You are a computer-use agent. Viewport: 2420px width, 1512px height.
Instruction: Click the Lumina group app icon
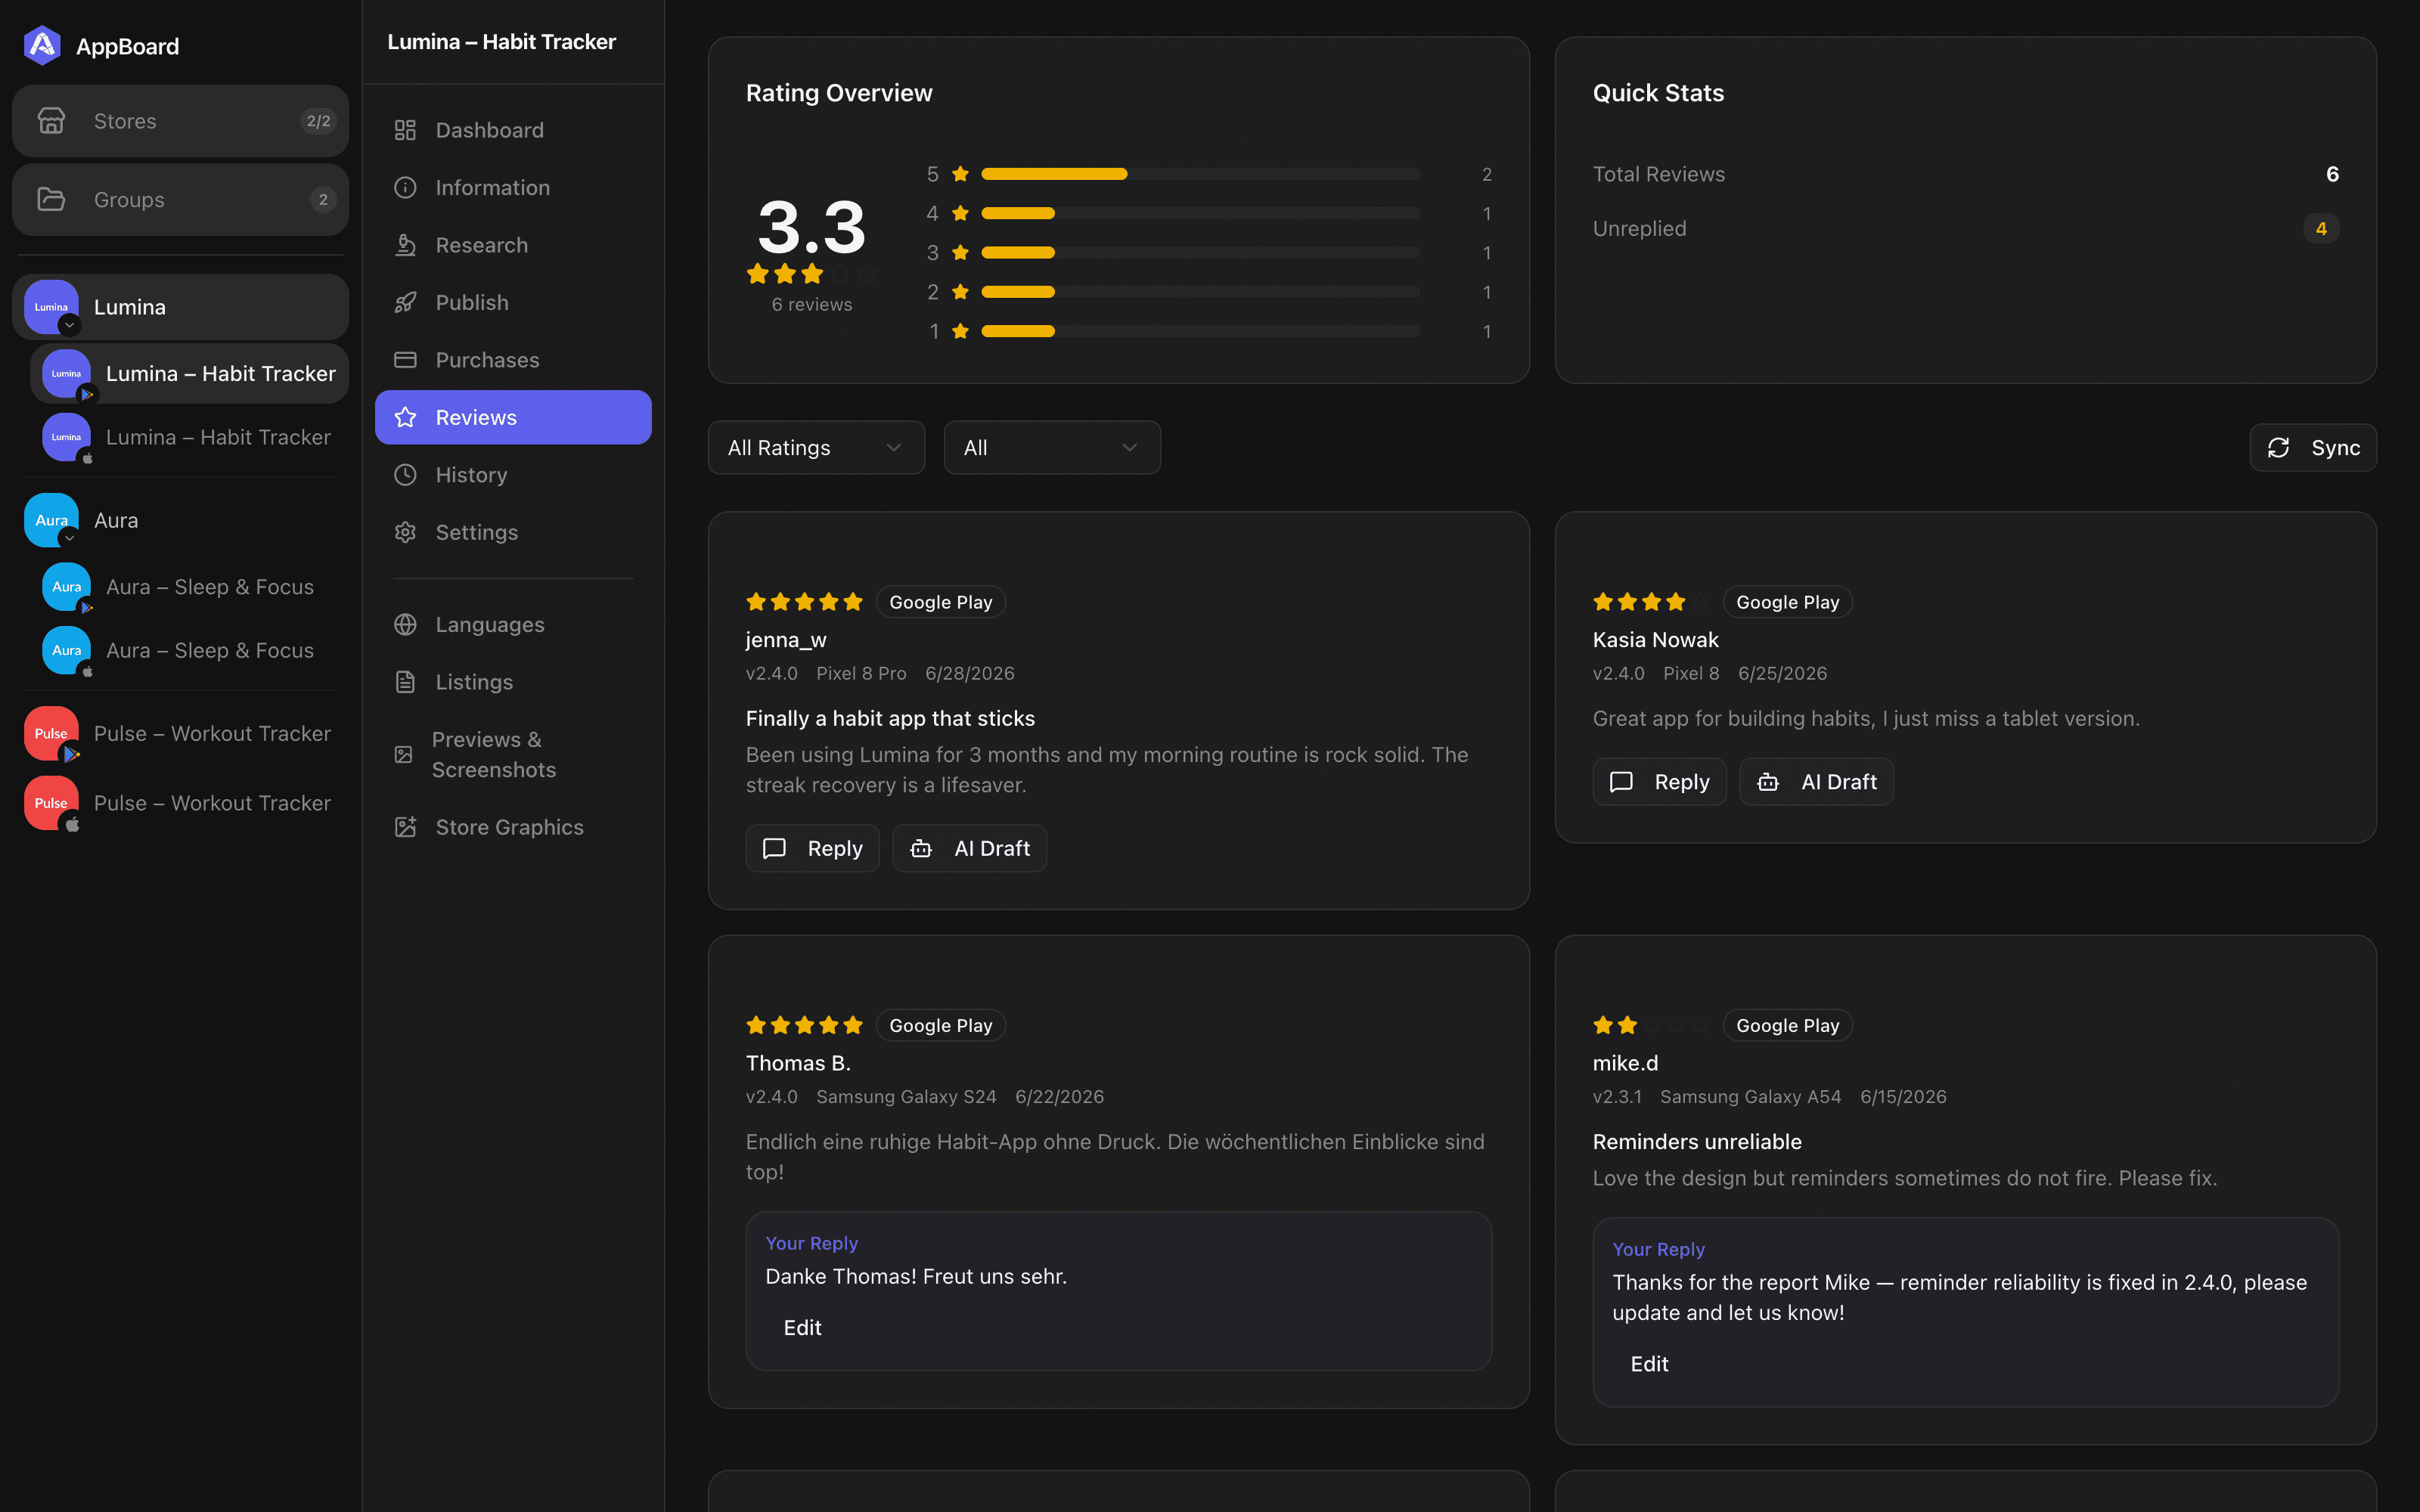[51, 306]
